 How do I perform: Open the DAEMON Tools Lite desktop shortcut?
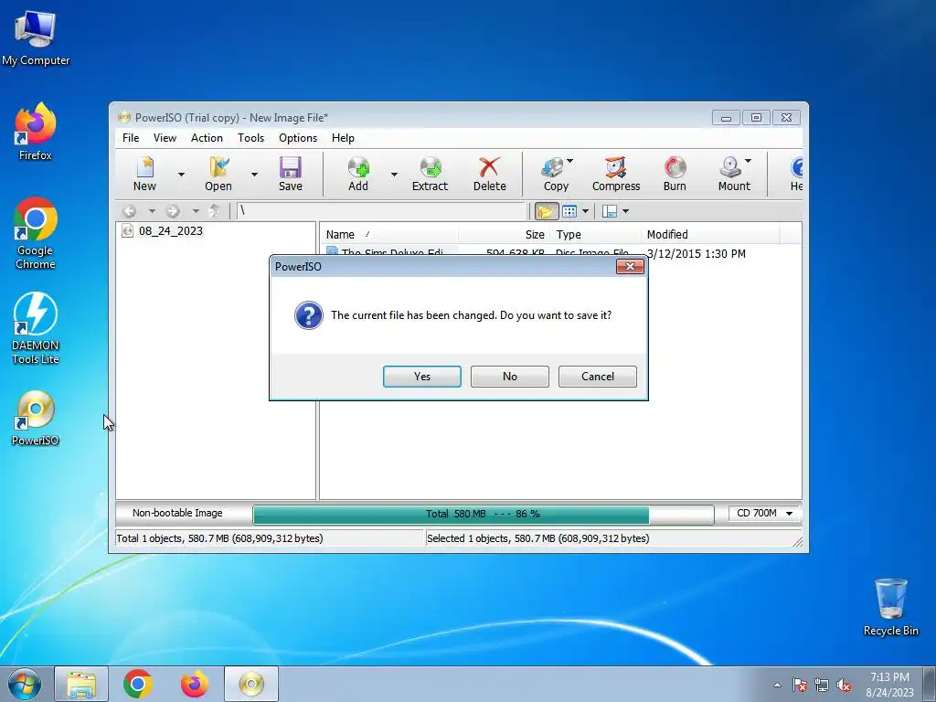(36, 328)
